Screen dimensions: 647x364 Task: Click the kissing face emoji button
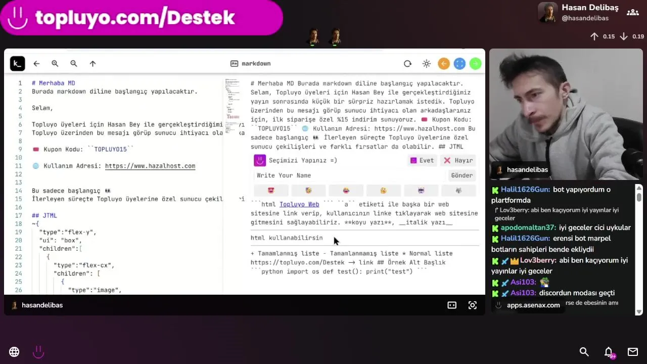pos(308,191)
